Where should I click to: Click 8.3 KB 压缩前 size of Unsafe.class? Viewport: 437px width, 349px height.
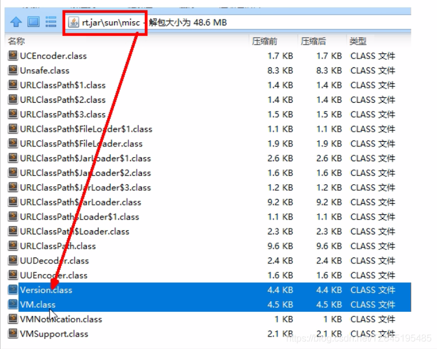(x=280, y=70)
